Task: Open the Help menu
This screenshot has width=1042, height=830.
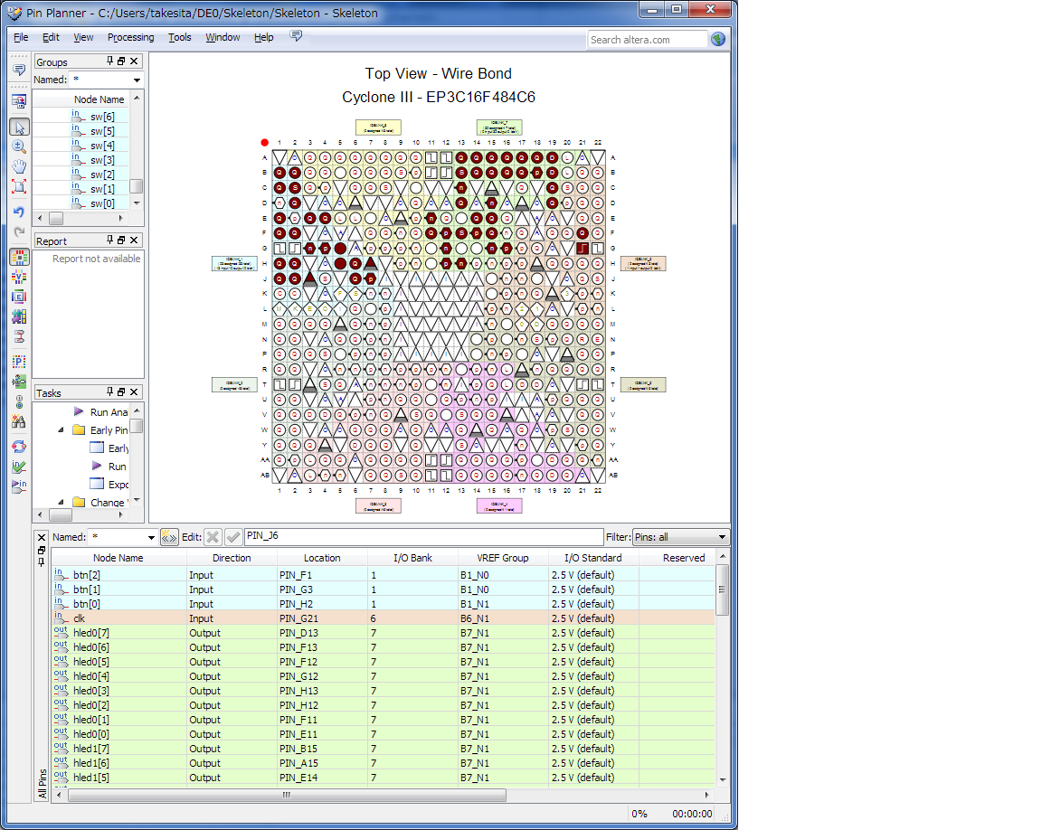Action: coord(264,37)
